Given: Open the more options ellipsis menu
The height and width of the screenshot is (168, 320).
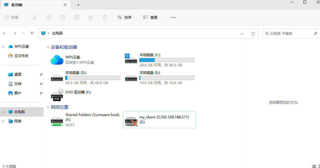Looking at the screenshot, I should (x=173, y=17).
